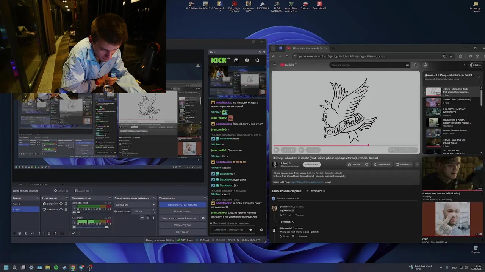Select Сцена in the scenes list
The width and height of the screenshot is (485, 272).
(x=25, y=204)
